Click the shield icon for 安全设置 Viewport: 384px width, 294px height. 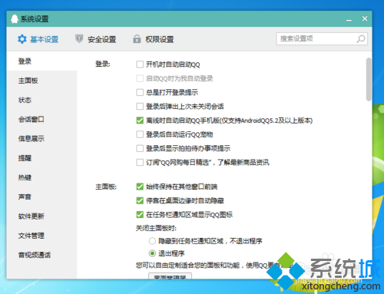coord(79,39)
